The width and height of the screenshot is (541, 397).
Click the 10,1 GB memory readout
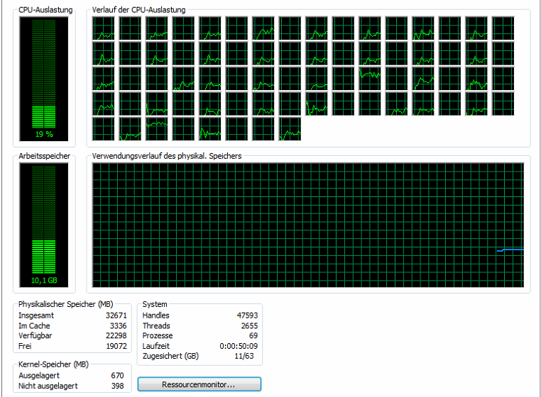[44, 280]
